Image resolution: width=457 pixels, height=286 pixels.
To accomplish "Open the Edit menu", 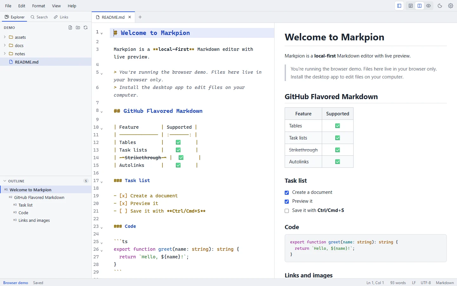I will [x=22, y=6].
